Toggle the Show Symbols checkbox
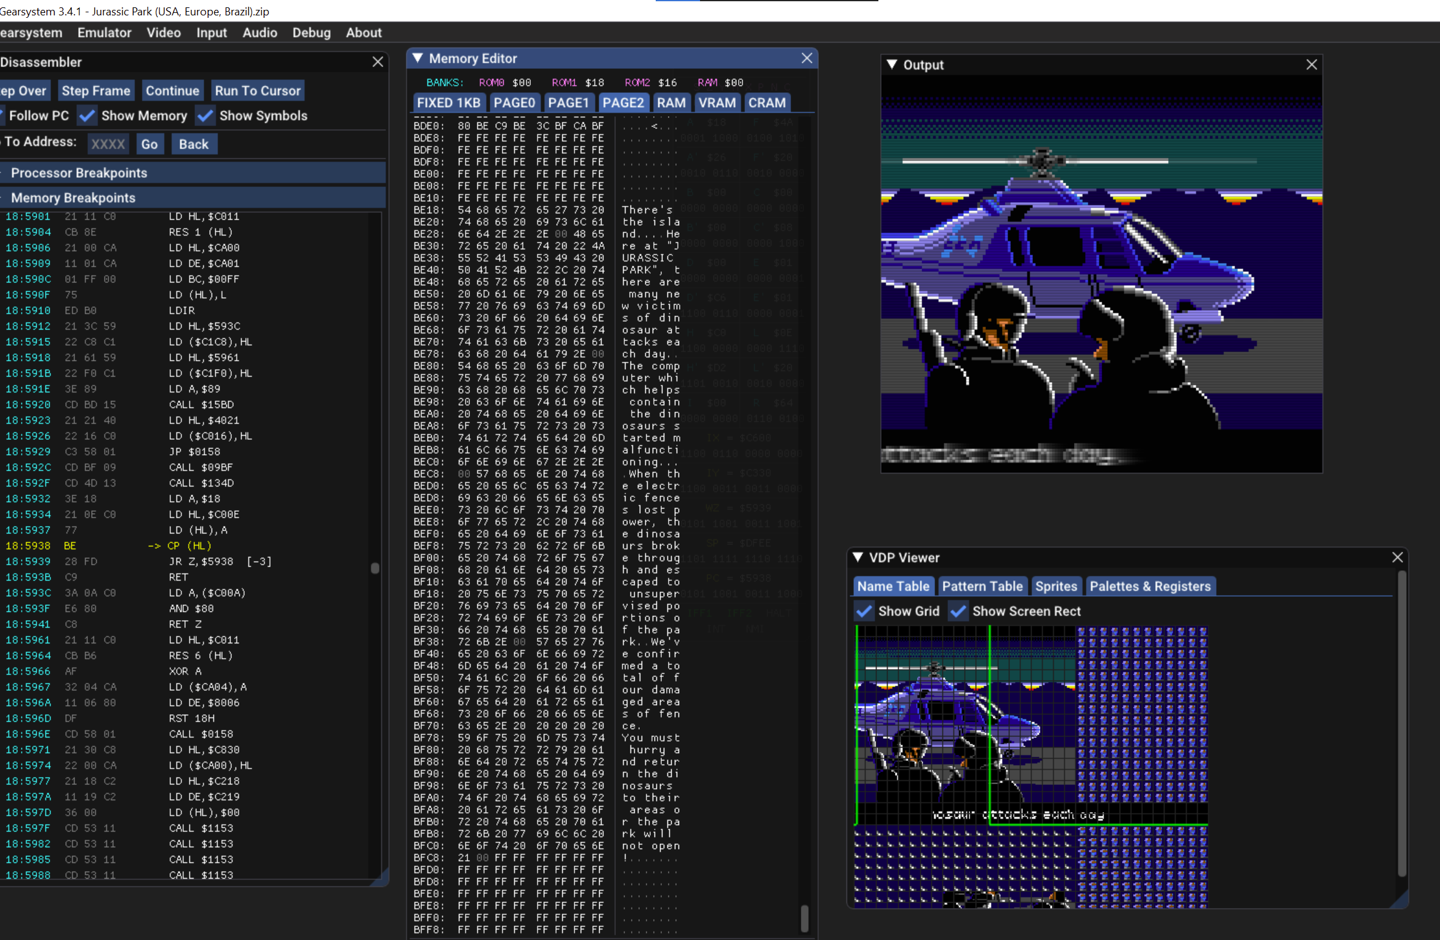The width and height of the screenshot is (1440, 940). [205, 116]
